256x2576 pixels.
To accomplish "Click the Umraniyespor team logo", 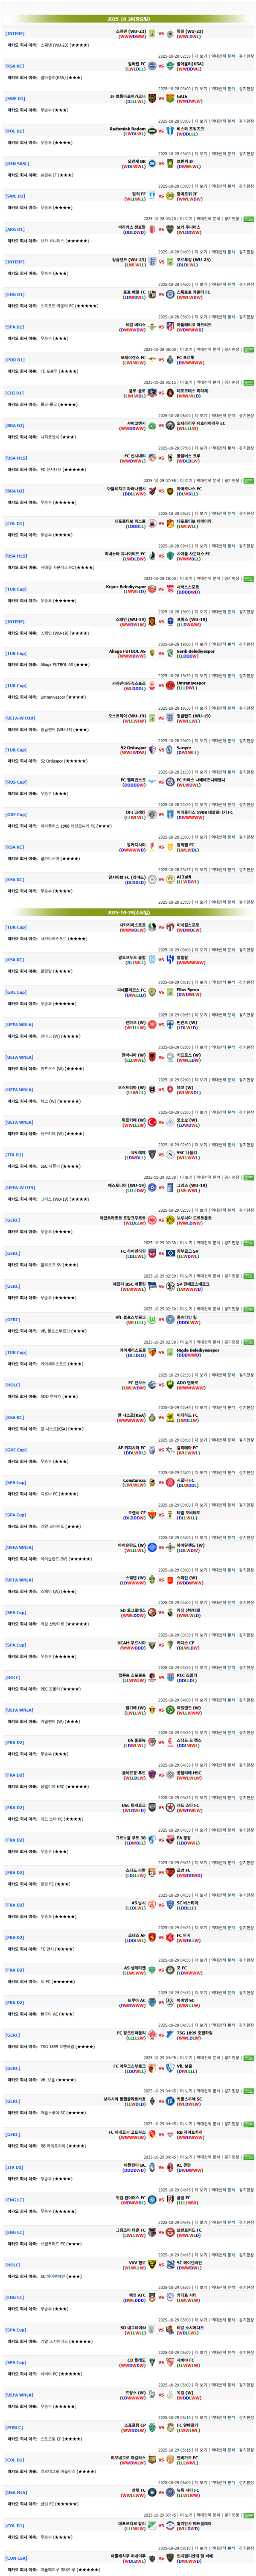I will click(x=170, y=685).
